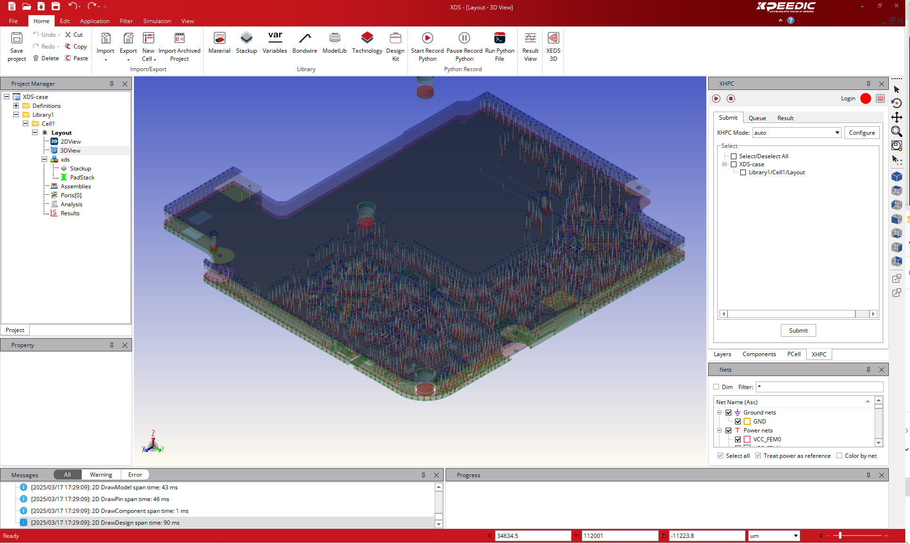The height and width of the screenshot is (544, 910).
Task: Expand the Definitions folder
Action: point(16,106)
